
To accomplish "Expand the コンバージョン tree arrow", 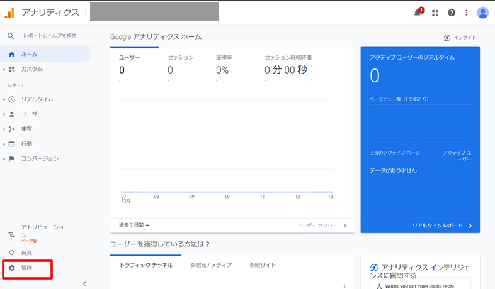I will 4,159.
